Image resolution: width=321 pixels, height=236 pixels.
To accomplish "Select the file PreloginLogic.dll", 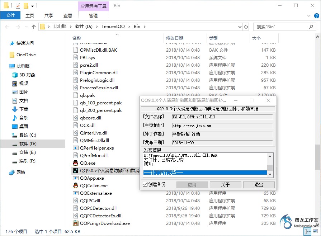I will point(97,80).
